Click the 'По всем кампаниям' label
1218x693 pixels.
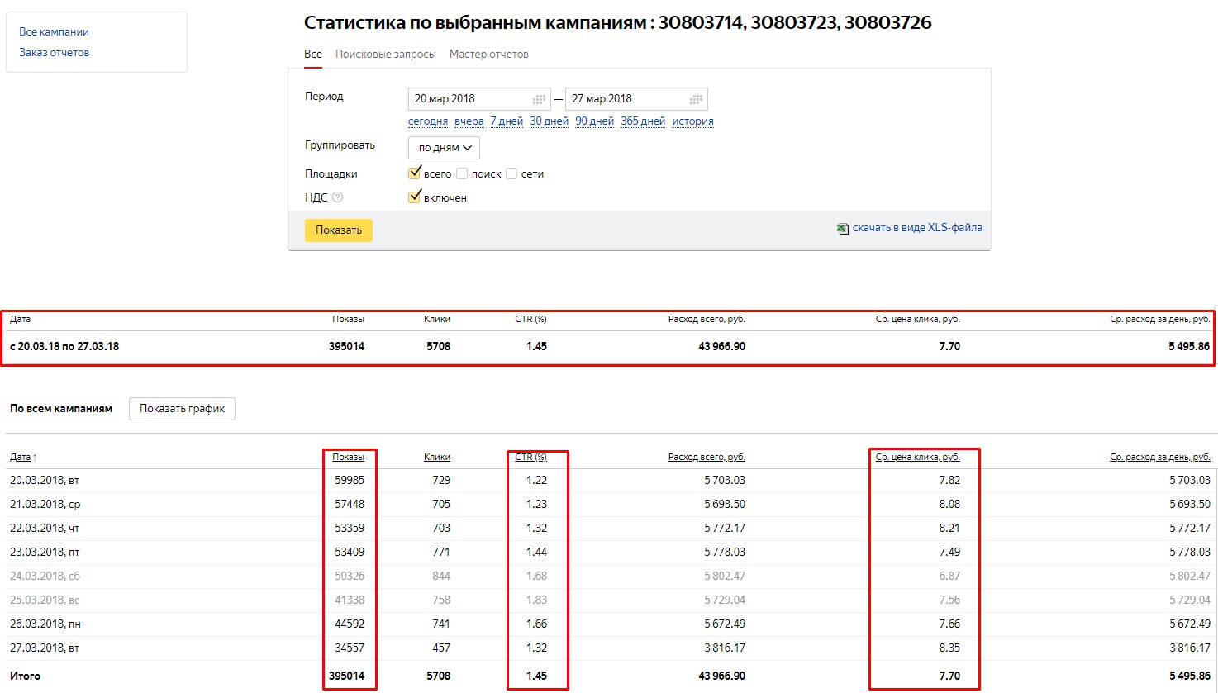point(61,409)
